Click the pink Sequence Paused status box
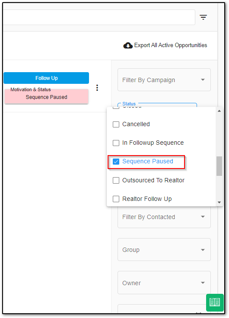 click(x=47, y=97)
